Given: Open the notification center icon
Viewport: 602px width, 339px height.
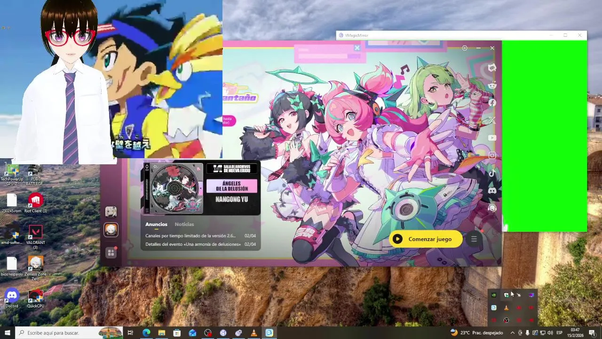Looking at the screenshot, I should (x=592, y=333).
